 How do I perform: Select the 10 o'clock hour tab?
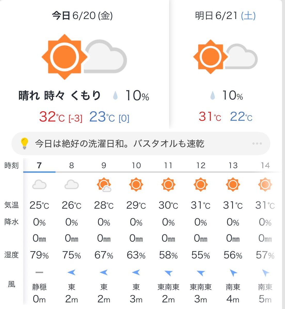click(x=136, y=165)
